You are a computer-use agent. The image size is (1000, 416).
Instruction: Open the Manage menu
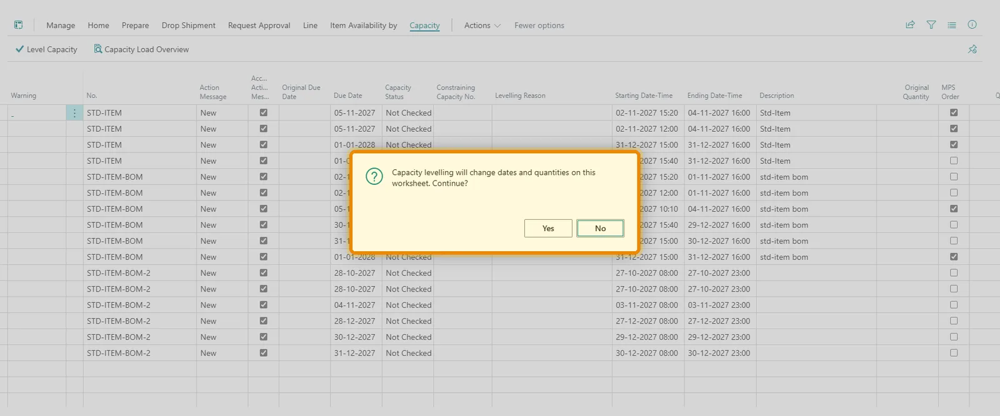(x=61, y=26)
